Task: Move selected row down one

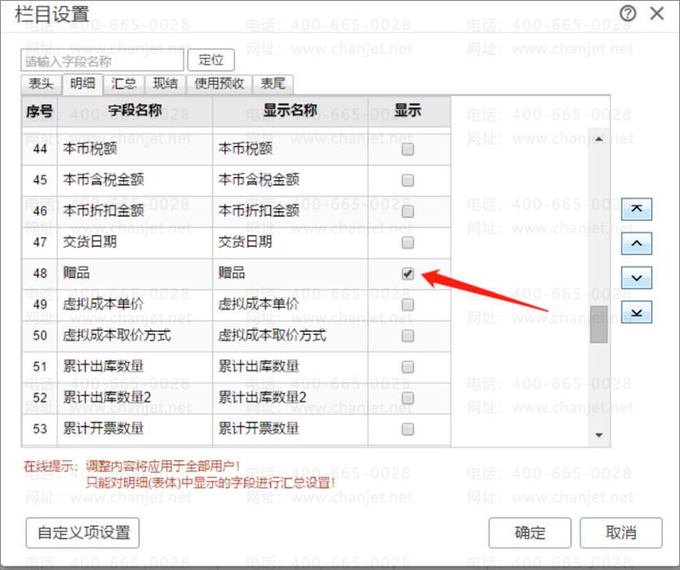Action: (x=636, y=277)
